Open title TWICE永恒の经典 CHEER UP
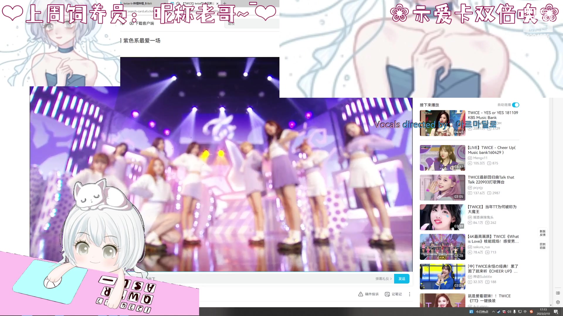 point(493,269)
